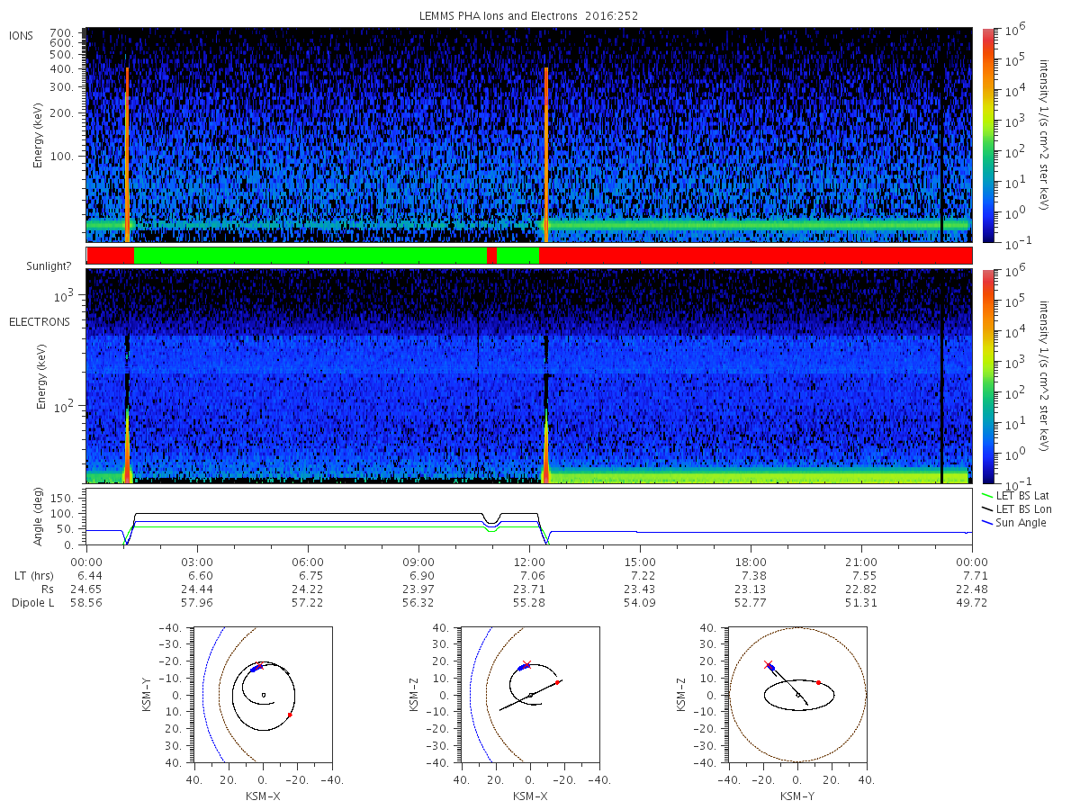Viewport: 1080px width, 810px height.
Task: Click the 'ELECTRONS' panel label
Action: [x=40, y=321]
